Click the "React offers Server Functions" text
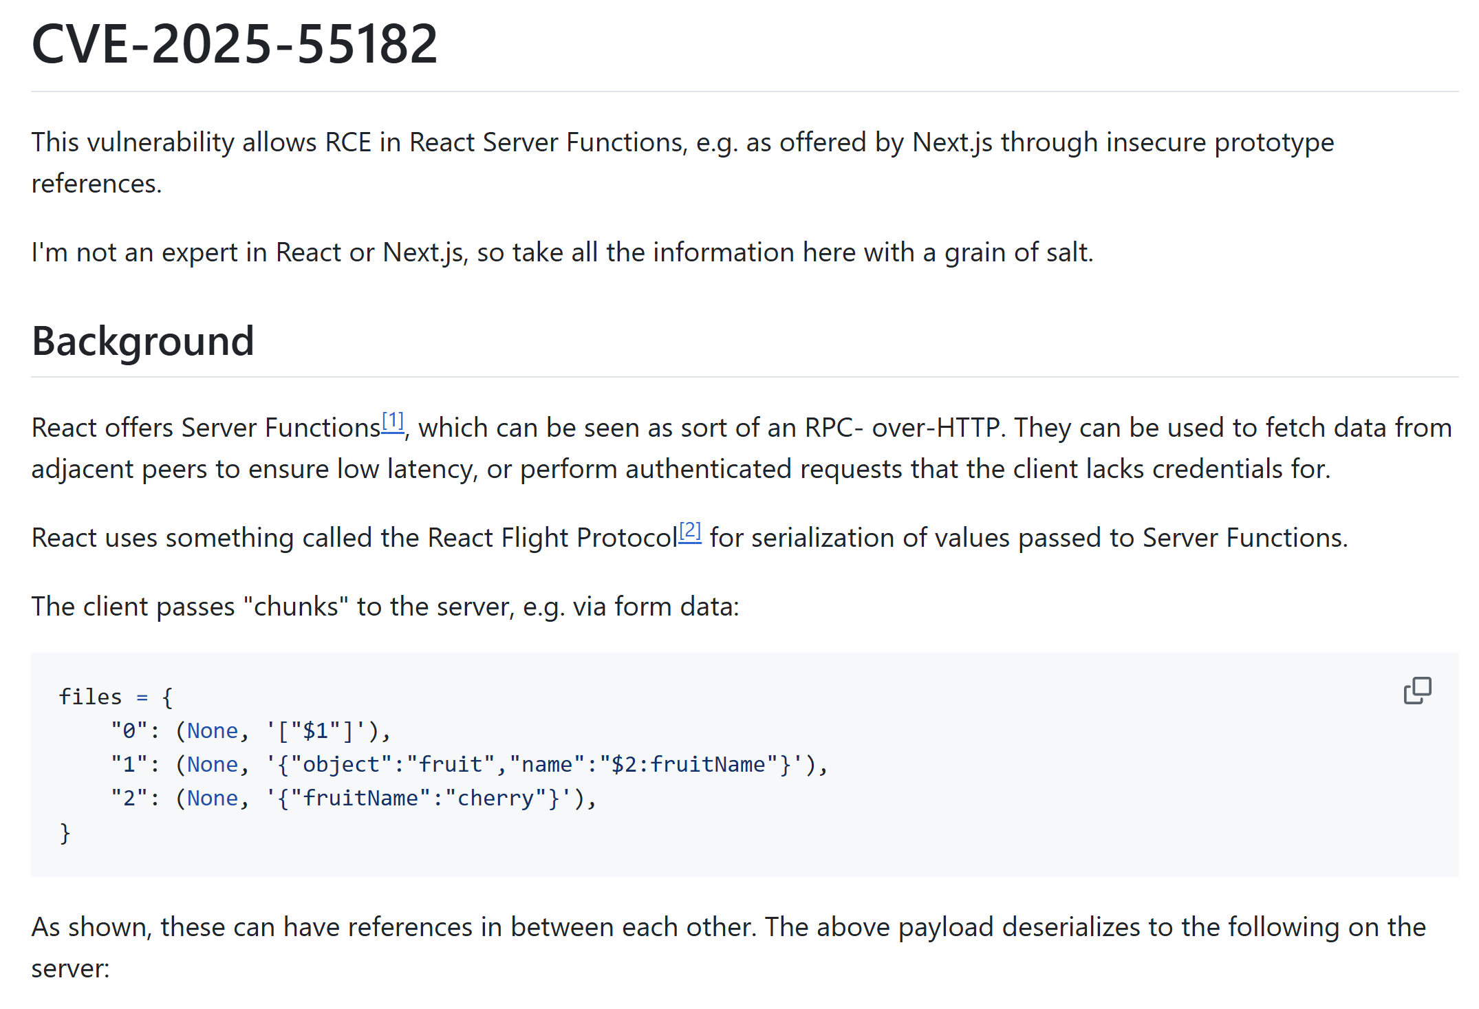Screen dimensions: 1479x1009 coord(206,428)
